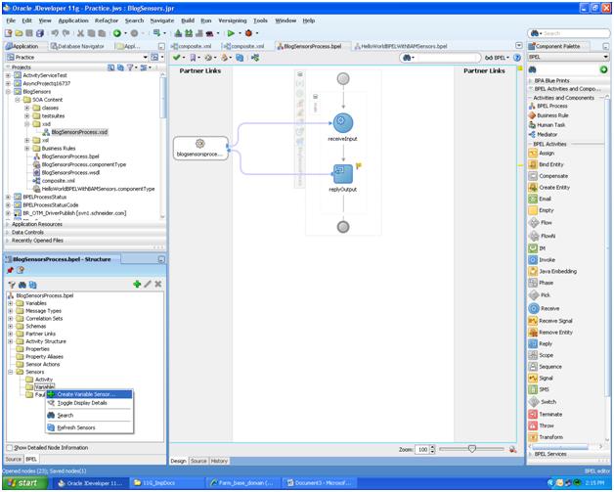Viewport: 614px width, 492px height.
Task: Open the Database Navigator tab
Action: (77, 46)
